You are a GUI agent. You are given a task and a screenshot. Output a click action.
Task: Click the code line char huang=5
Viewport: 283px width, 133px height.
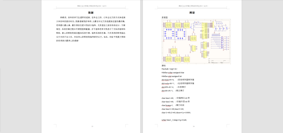[173, 105]
